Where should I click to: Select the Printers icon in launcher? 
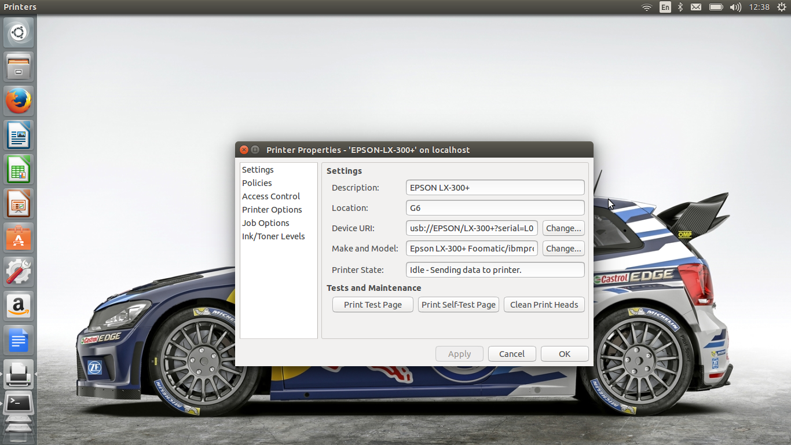pyautogui.click(x=19, y=374)
